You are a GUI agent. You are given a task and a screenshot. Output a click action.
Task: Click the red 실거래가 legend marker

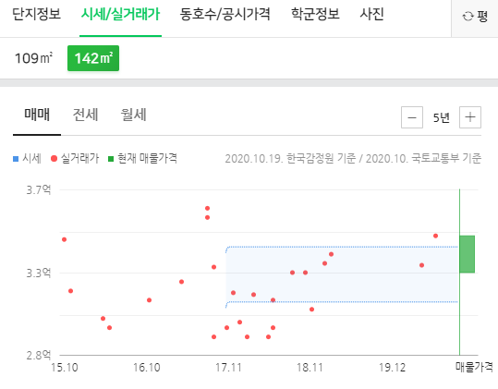pos(54,158)
